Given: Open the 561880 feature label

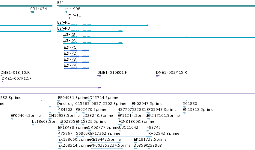Looking at the screenshot, I should (190, 104).
